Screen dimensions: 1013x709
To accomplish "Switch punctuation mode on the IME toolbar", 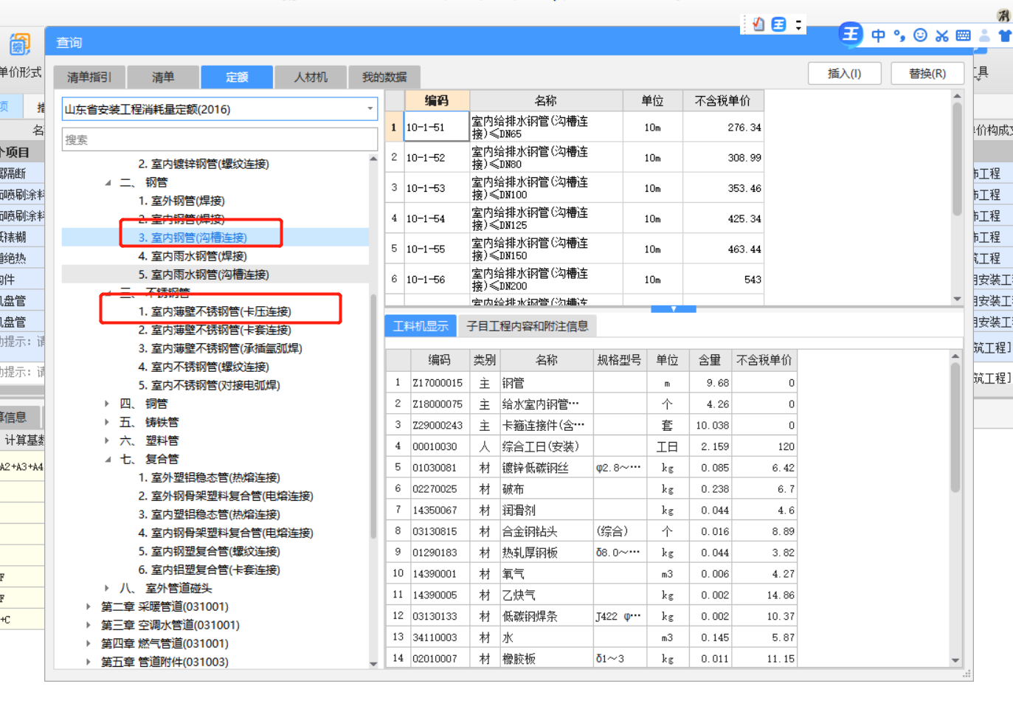I will pos(899,35).
